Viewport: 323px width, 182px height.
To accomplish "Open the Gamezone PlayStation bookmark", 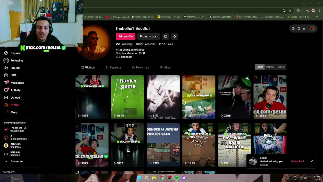I will 273,17.
